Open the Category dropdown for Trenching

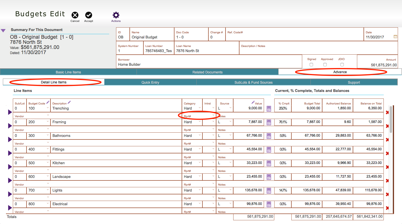click(199, 108)
